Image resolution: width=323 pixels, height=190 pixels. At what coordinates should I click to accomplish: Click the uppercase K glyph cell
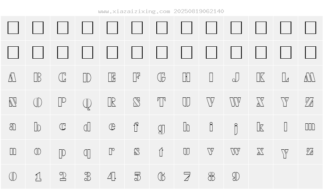click(261, 78)
